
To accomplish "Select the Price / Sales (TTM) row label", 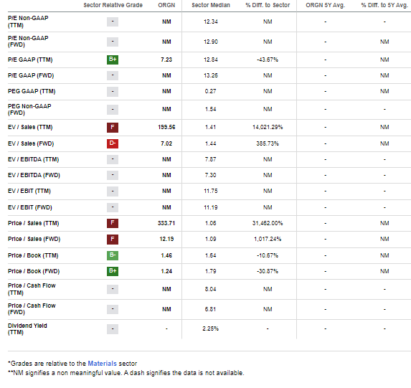I will (34, 223).
